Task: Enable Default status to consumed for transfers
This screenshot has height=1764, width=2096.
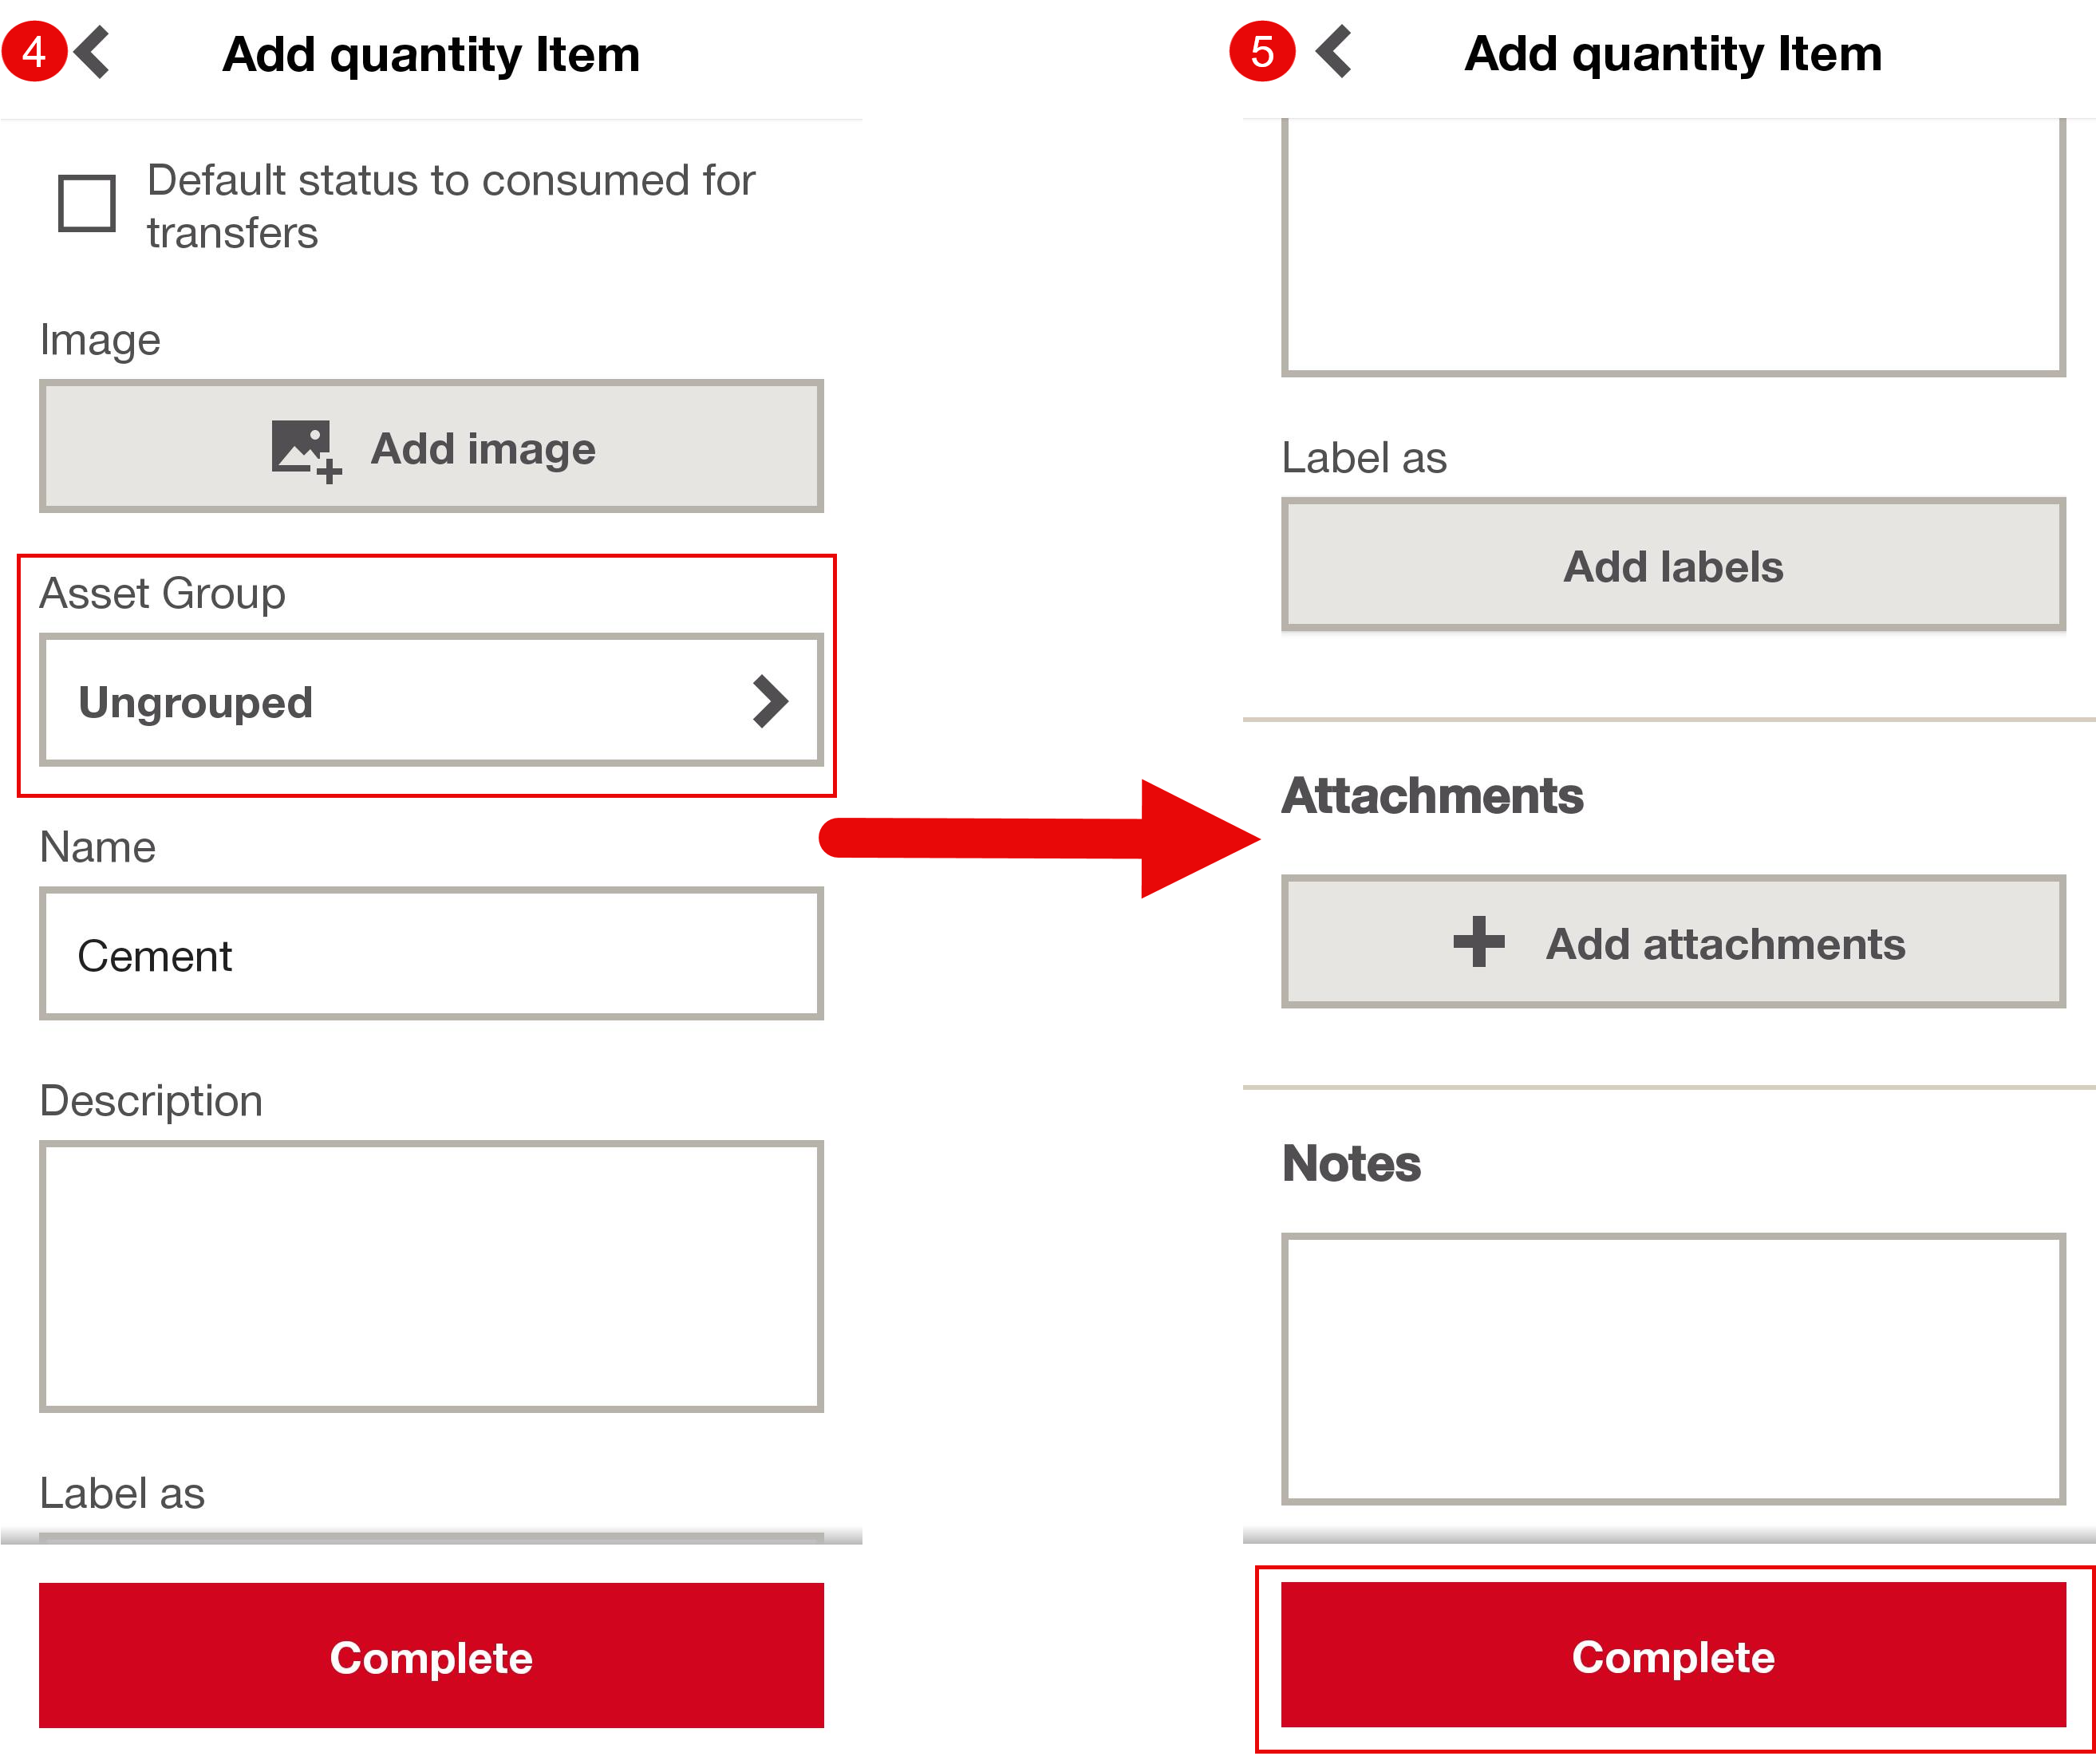Action: coord(87,204)
